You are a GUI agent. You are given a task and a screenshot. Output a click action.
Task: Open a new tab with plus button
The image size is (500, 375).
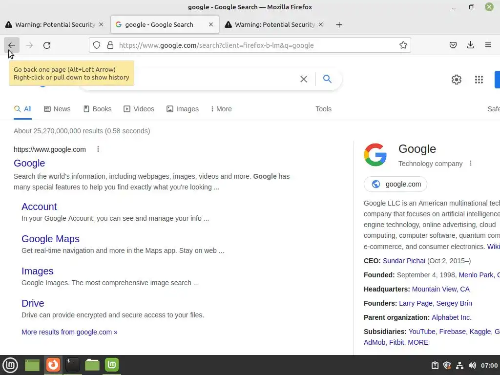339,24
